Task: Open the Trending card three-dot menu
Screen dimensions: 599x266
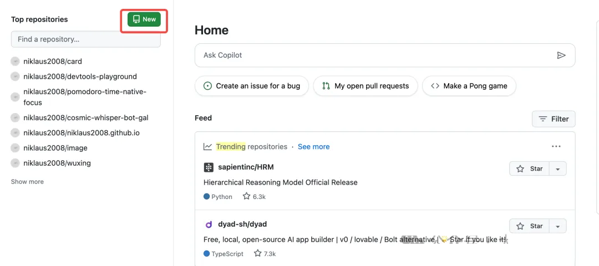Action: tap(556, 146)
